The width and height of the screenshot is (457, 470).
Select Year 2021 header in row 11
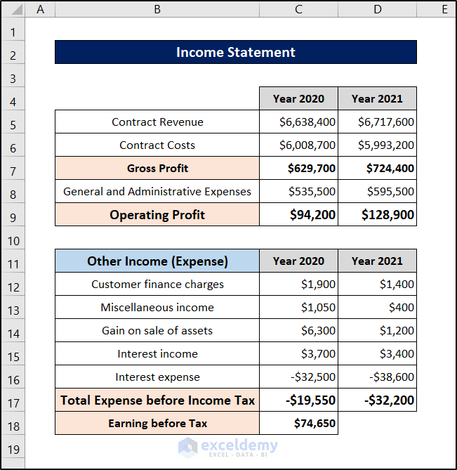[378, 261]
